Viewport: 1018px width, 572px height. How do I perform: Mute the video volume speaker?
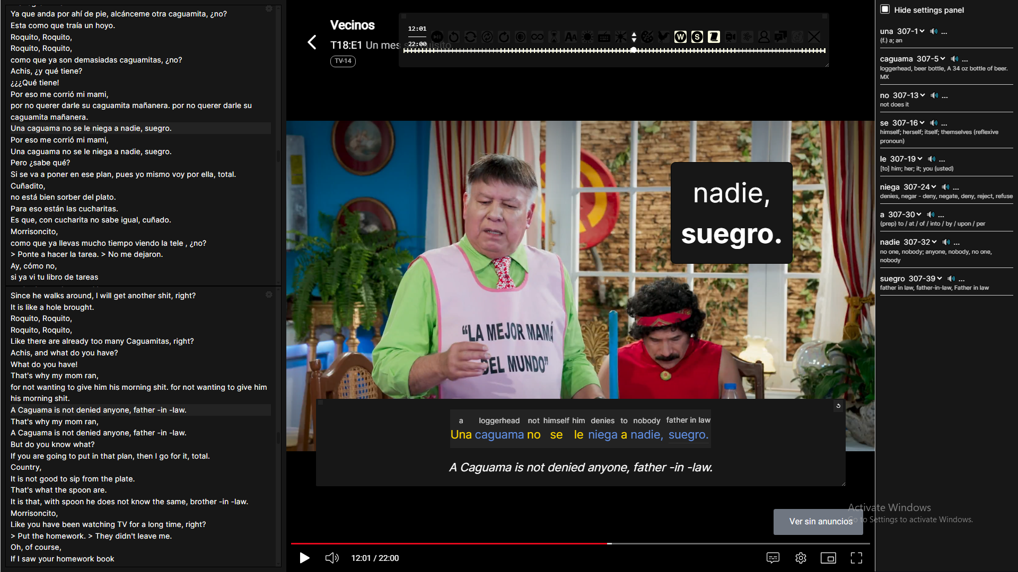coord(332,558)
